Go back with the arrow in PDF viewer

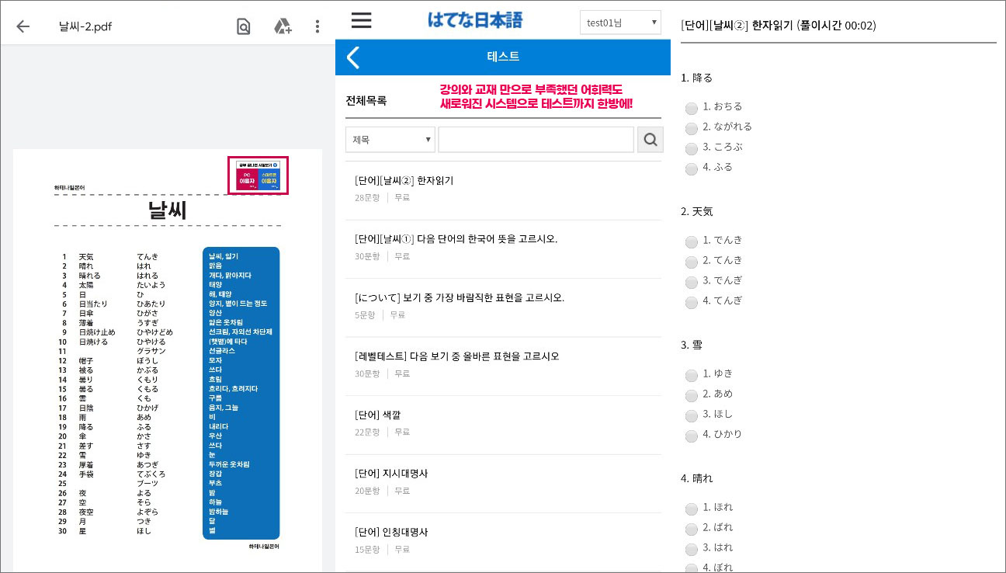[x=23, y=26]
